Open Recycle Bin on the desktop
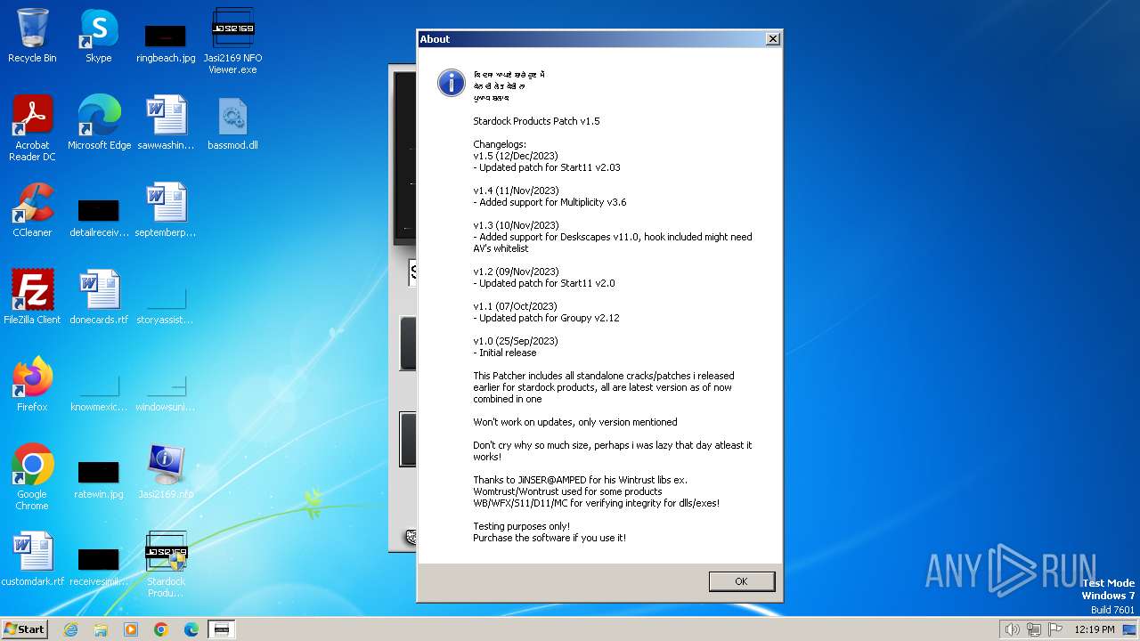Screen dimensions: 1140x641 32,36
